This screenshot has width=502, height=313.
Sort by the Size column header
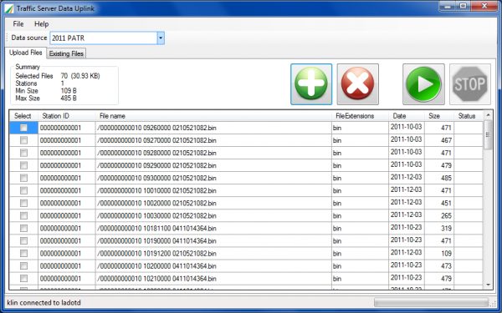coord(439,116)
